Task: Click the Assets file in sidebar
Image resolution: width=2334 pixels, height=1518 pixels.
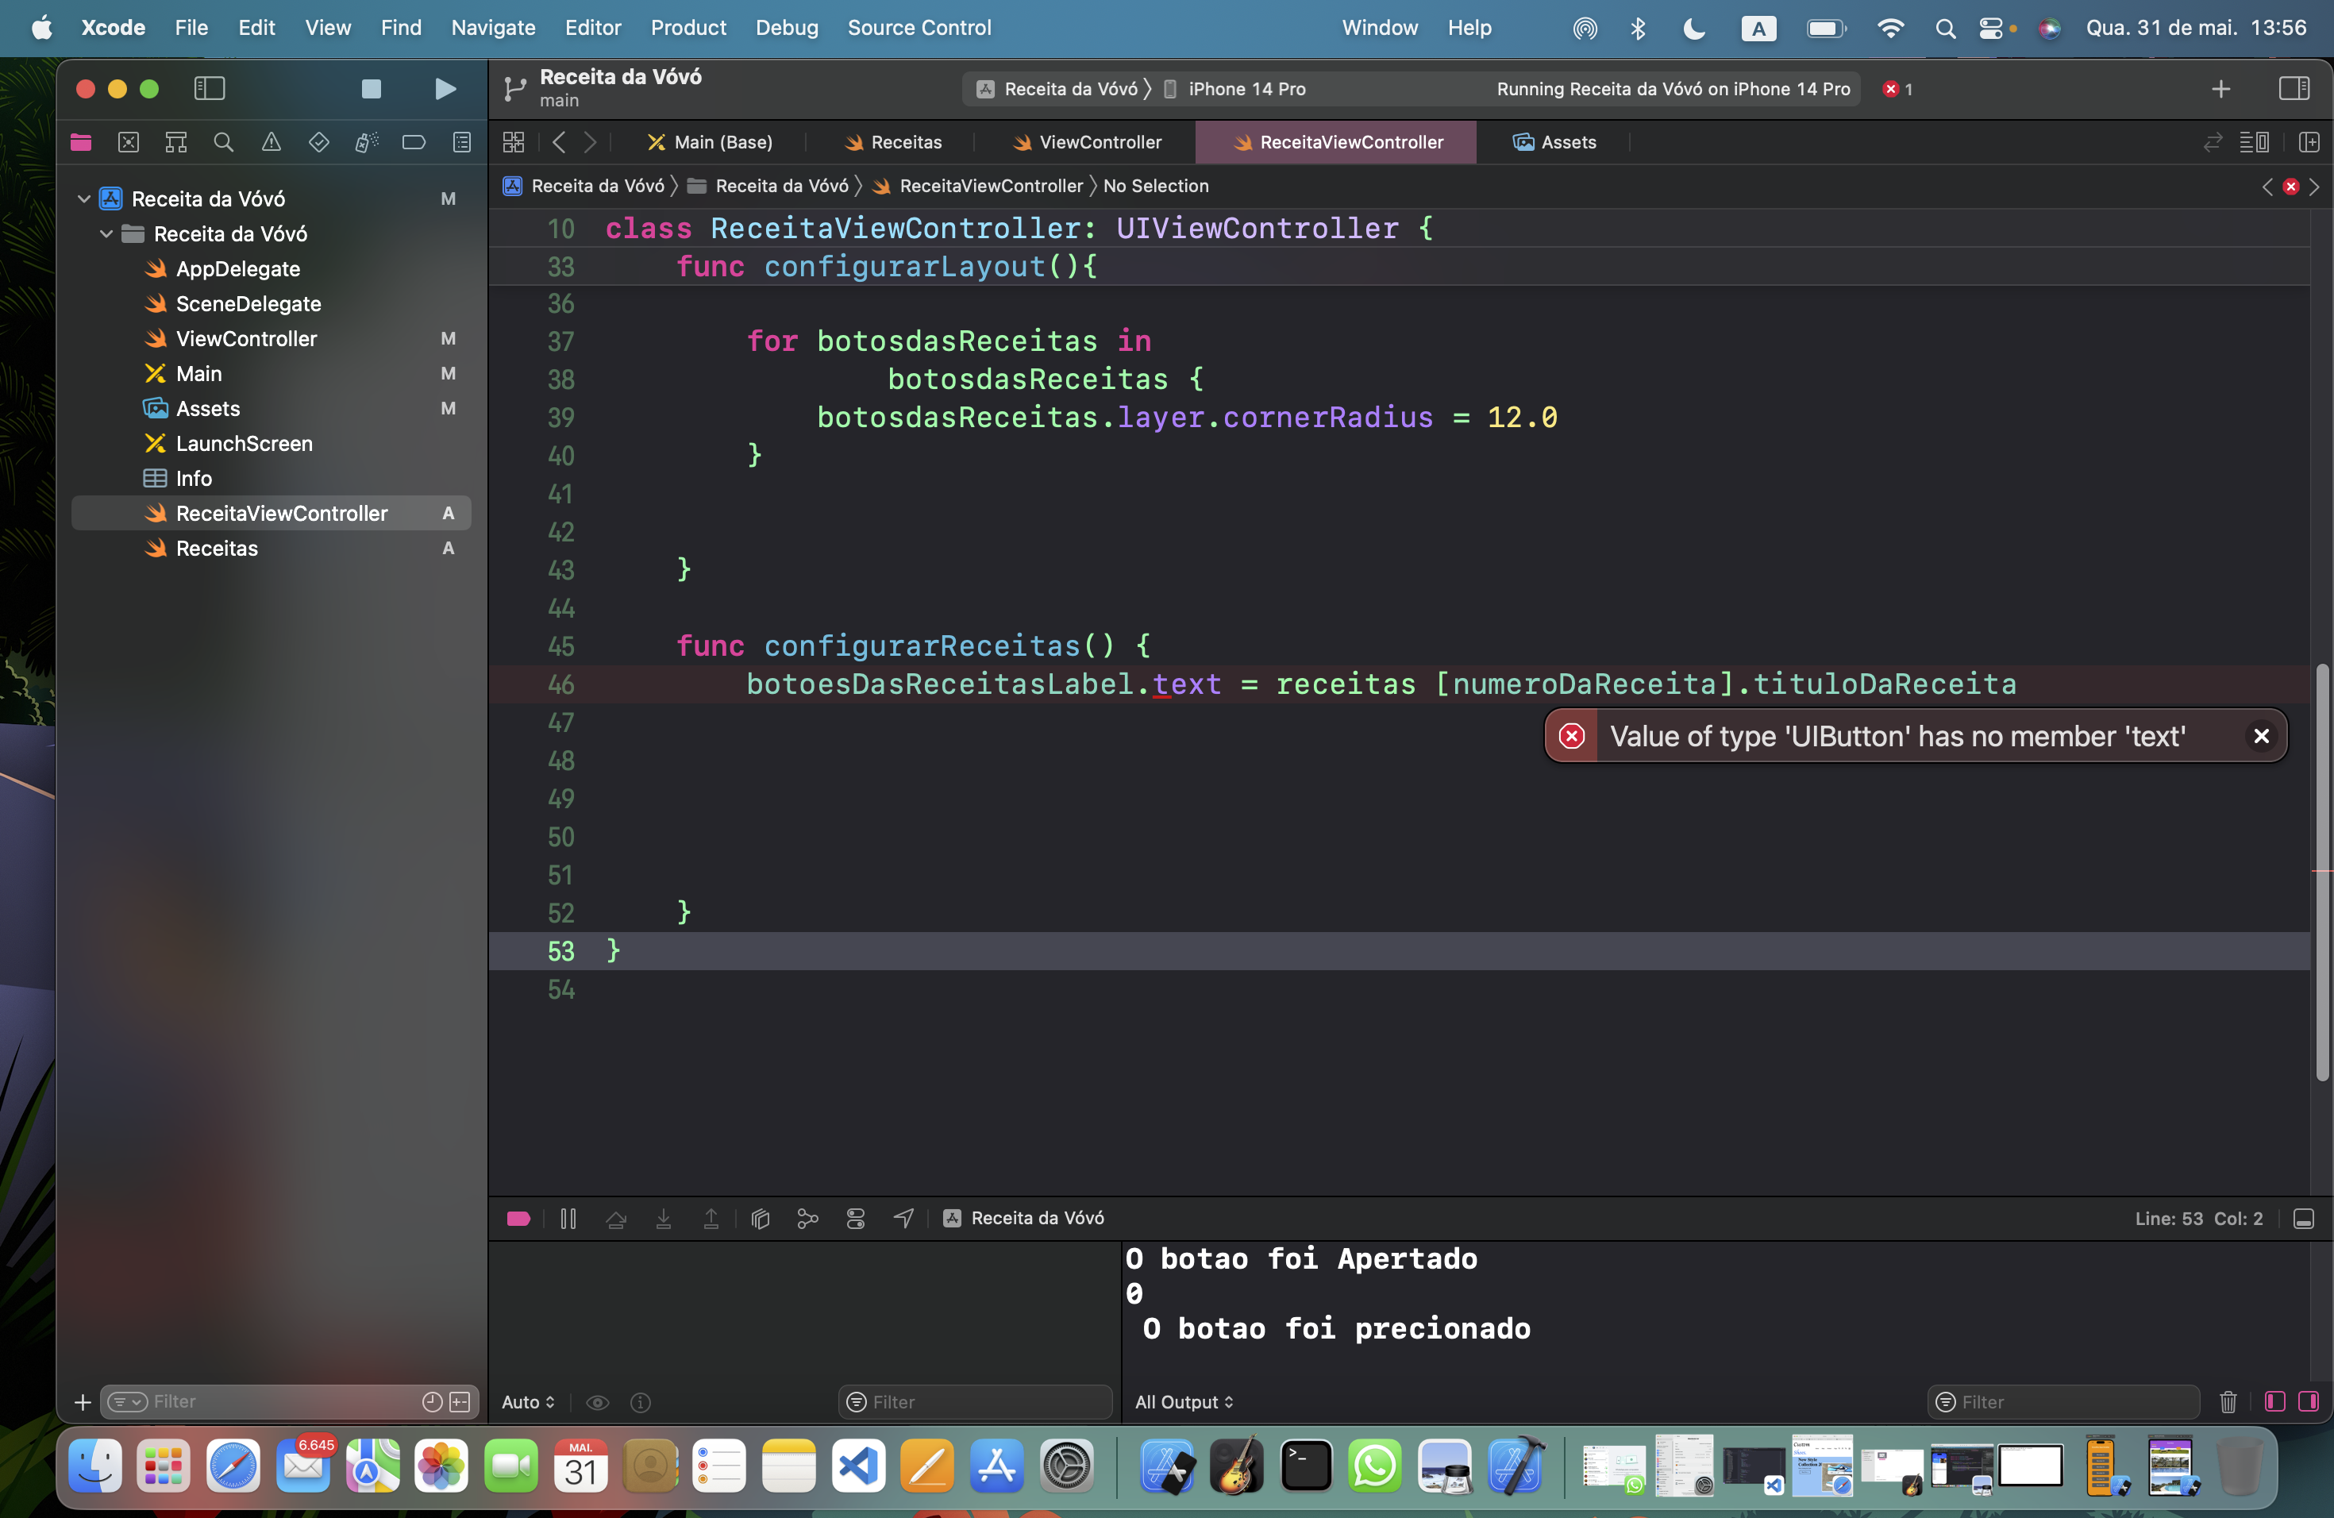Action: tap(207, 408)
